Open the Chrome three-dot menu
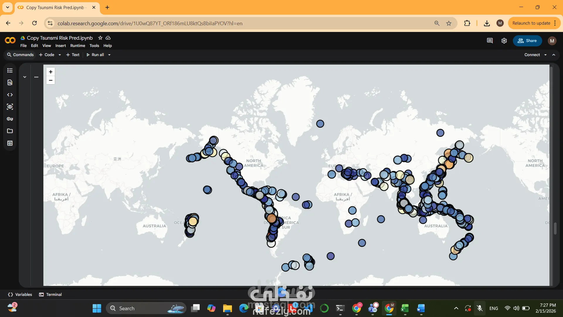563x317 pixels. pyautogui.click(x=555, y=23)
